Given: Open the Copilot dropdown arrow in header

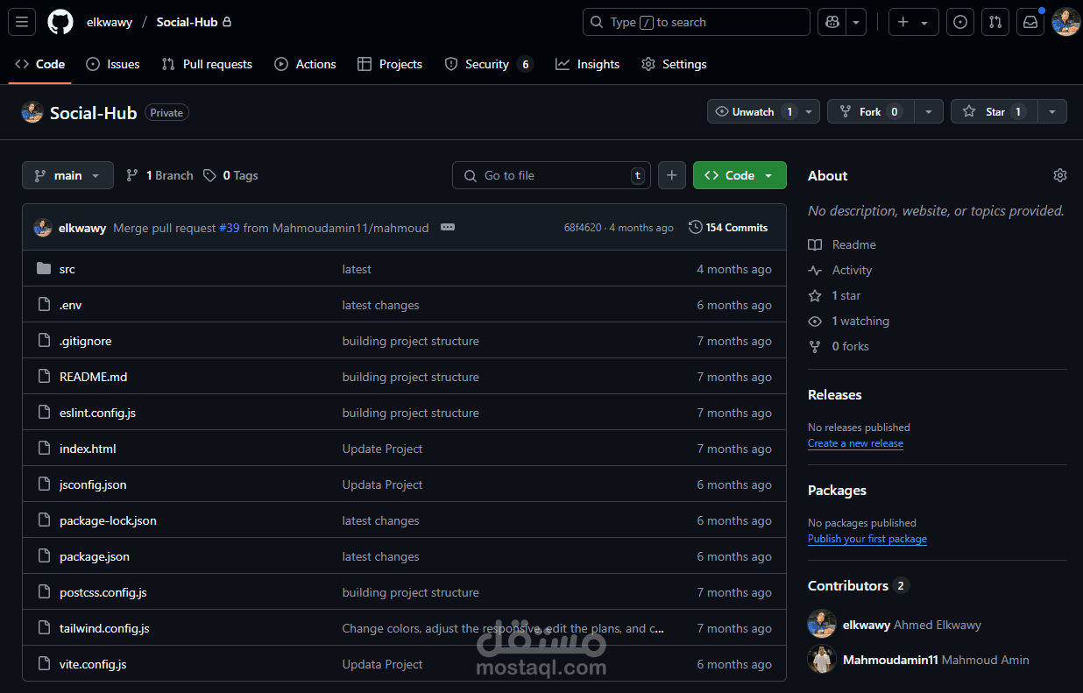Looking at the screenshot, I should click(x=855, y=22).
